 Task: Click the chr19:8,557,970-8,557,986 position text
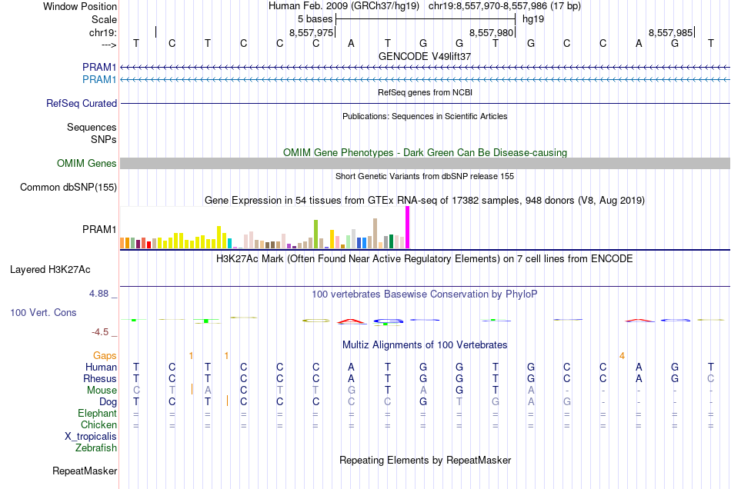pos(505,6)
